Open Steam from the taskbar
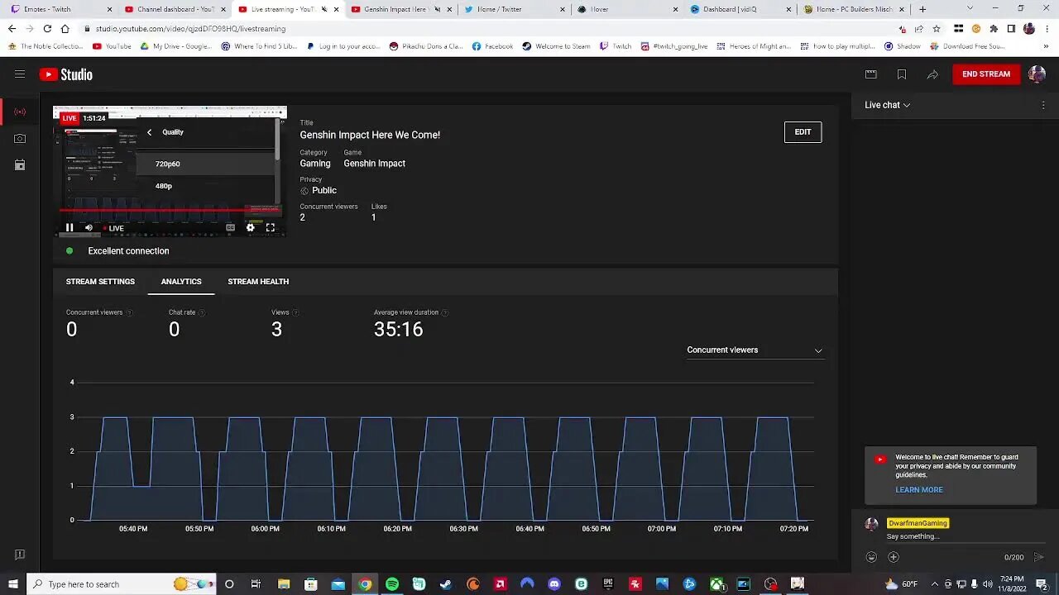The height and width of the screenshot is (595, 1059). click(x=446, y=584)
